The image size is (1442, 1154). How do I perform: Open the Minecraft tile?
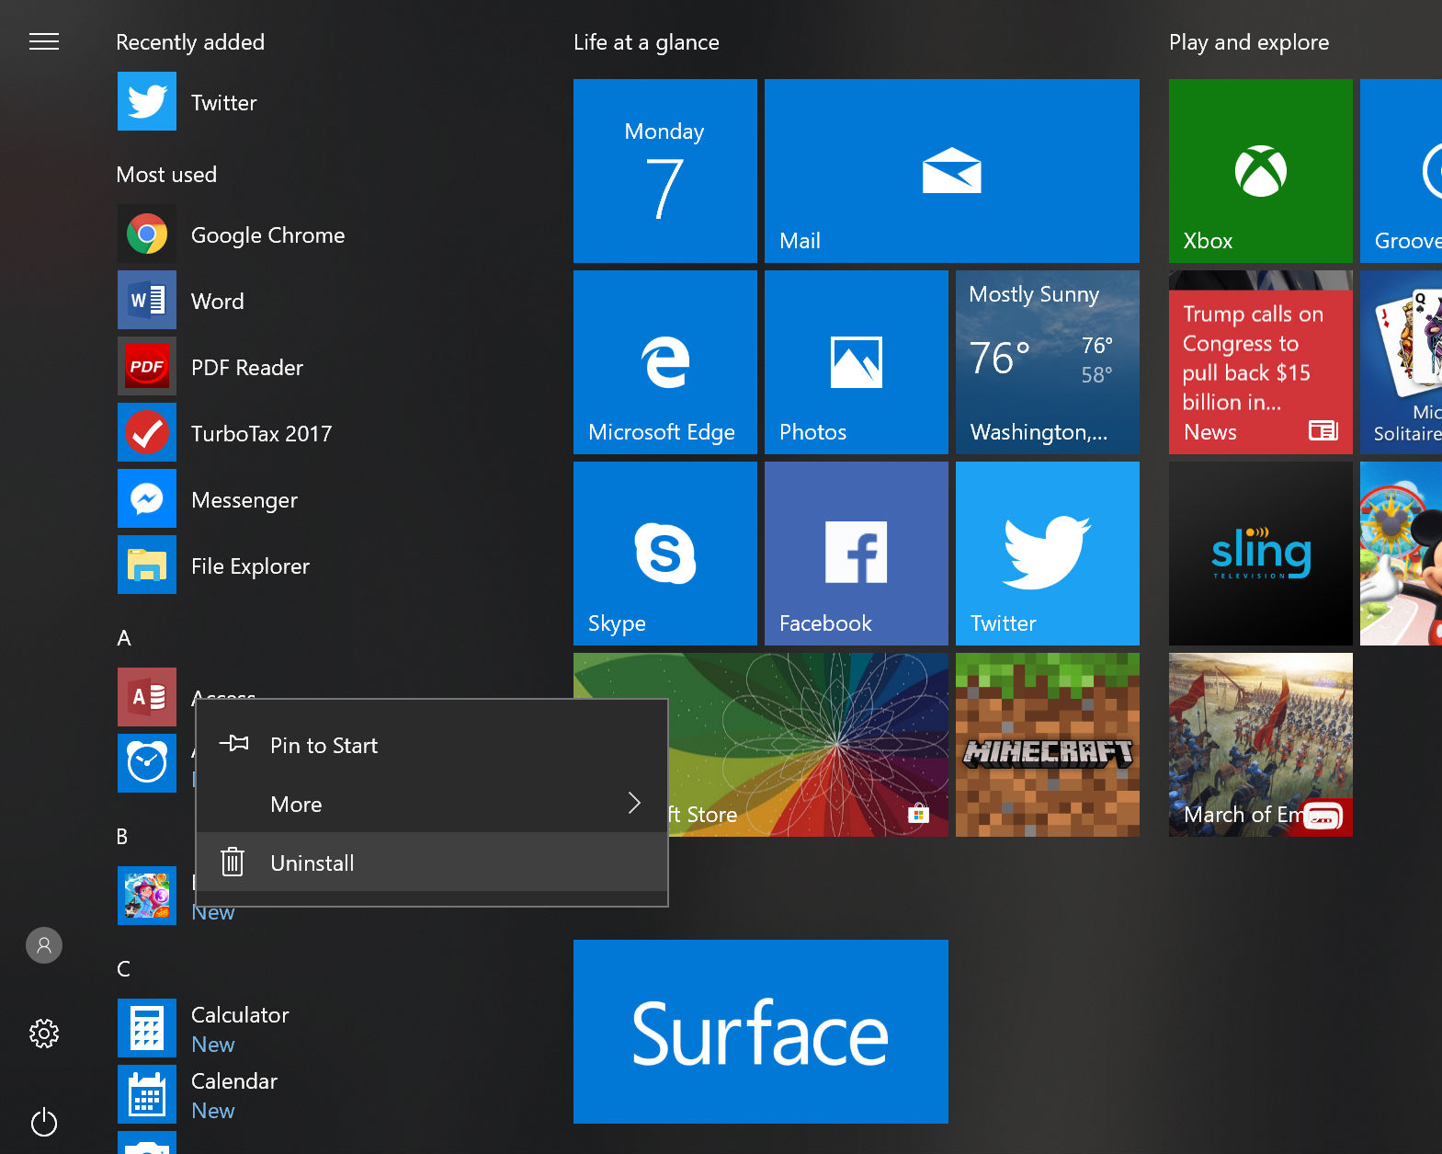(1048, 745)
